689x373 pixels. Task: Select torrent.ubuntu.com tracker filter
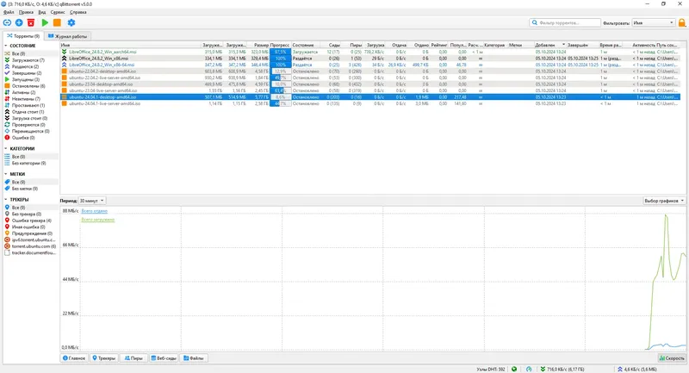pos(34,246)
